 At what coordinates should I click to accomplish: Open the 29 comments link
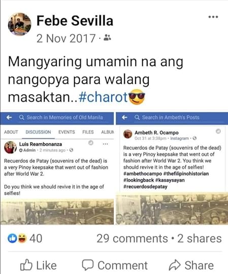click(132, 238)
